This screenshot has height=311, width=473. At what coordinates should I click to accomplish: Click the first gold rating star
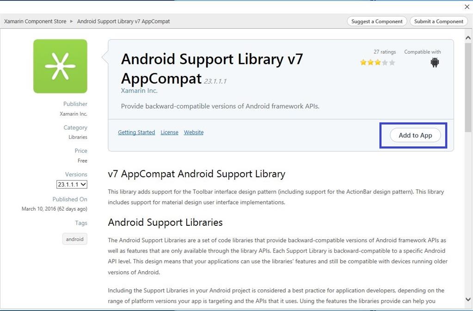pos(363,62)
